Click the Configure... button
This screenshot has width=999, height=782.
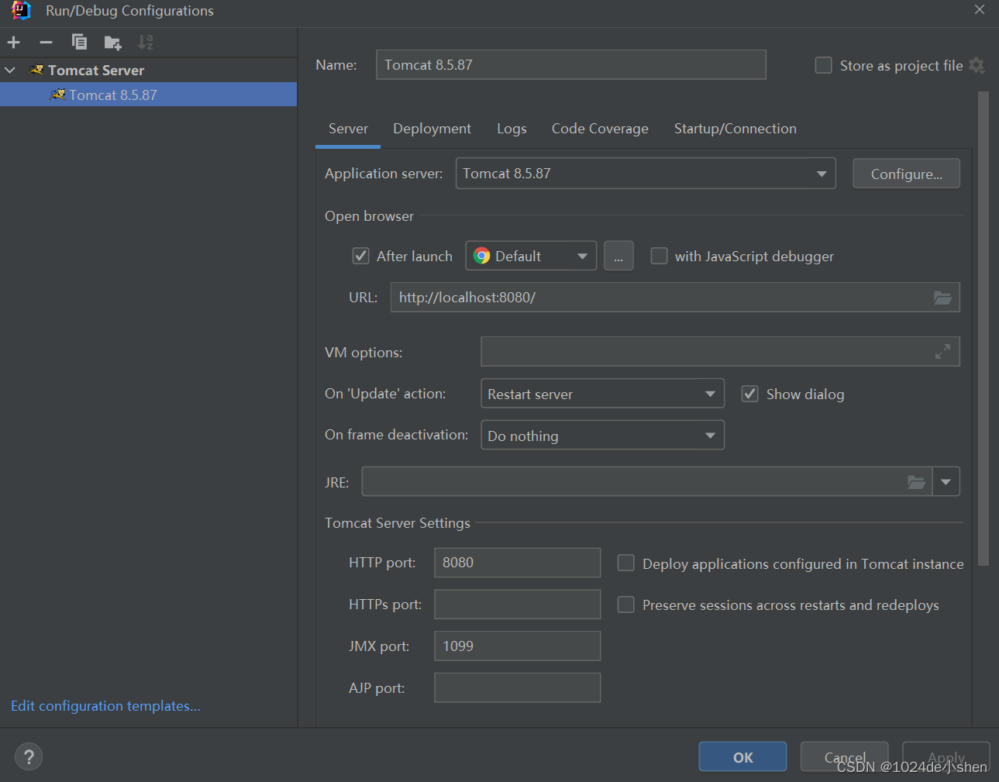coord(906,174)
